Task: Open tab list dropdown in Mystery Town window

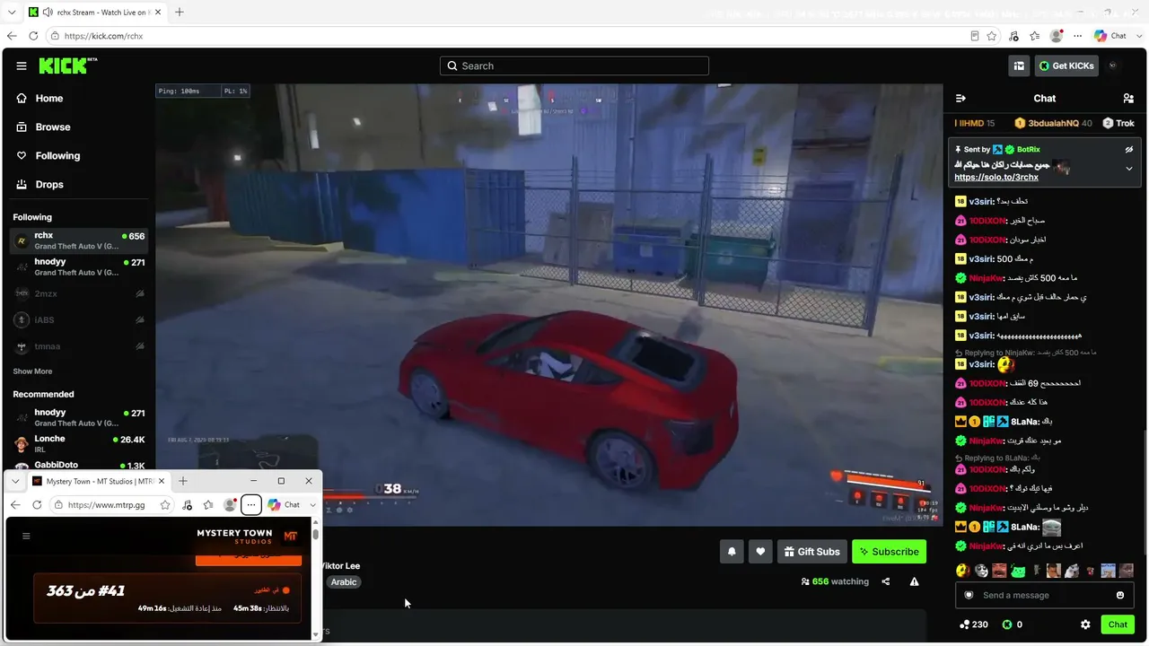Action: tap(15, 481)
